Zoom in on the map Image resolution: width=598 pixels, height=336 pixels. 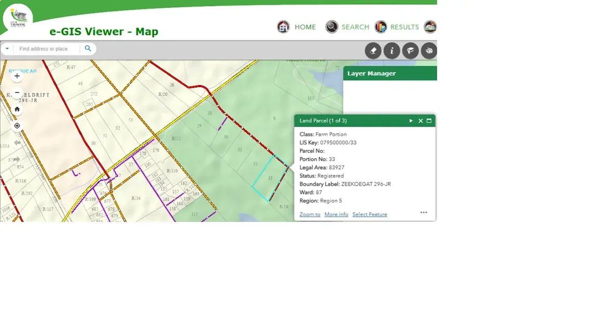(x=17, y=76)
